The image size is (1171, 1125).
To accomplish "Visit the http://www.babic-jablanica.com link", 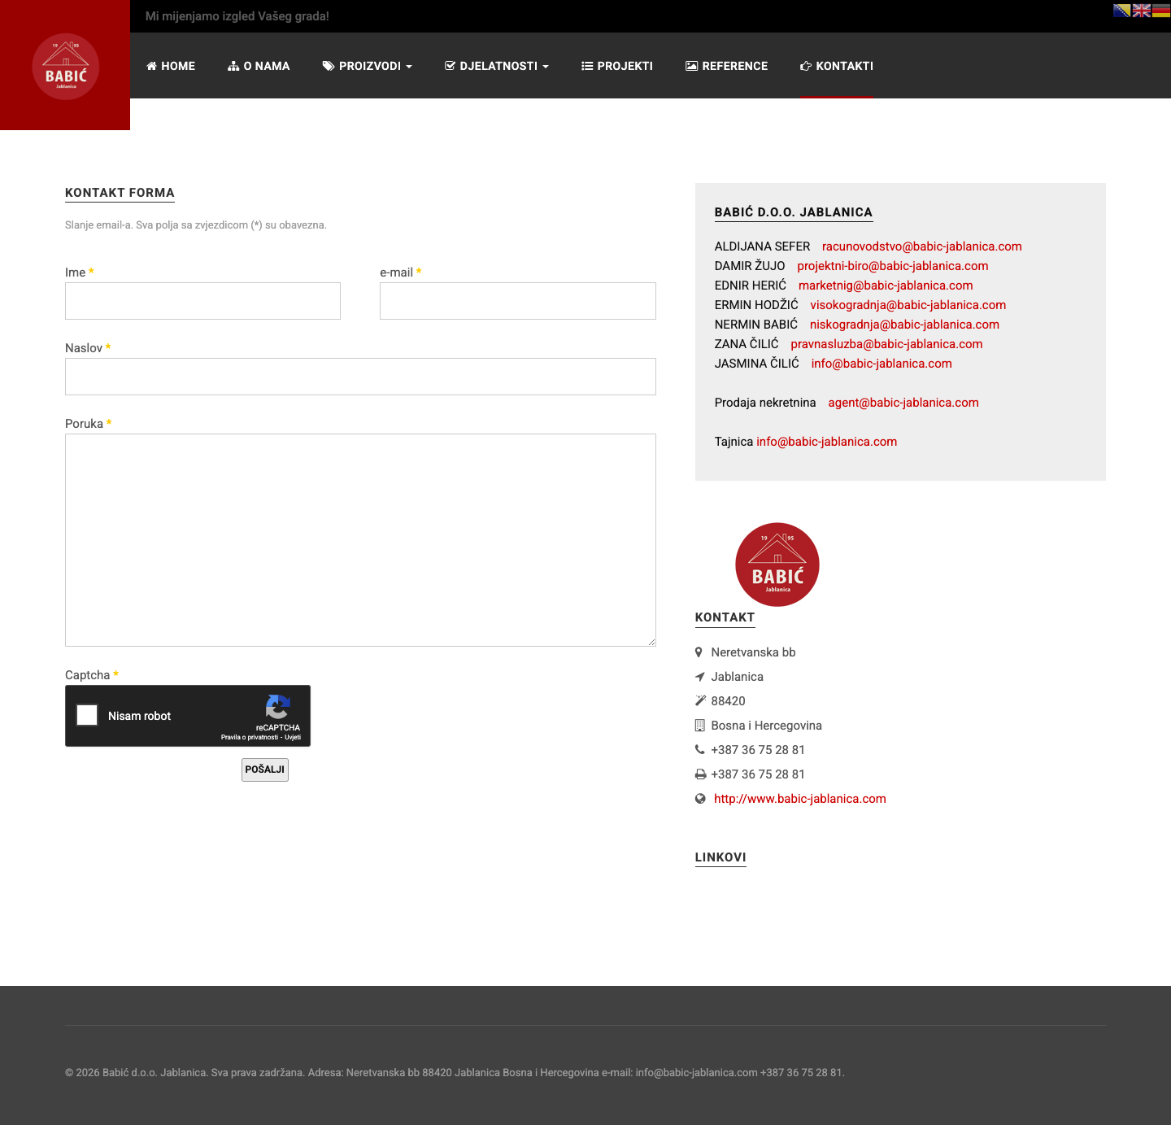I will 800,799.
